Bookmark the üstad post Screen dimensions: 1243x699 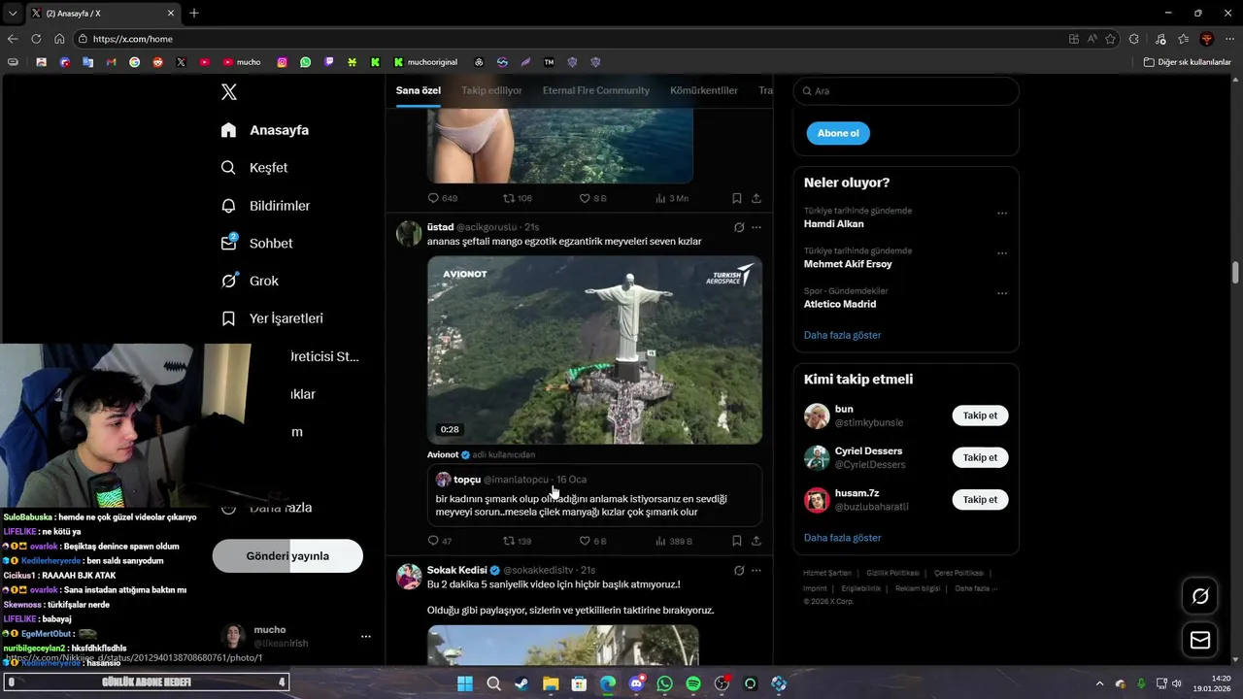click(737, 541)
